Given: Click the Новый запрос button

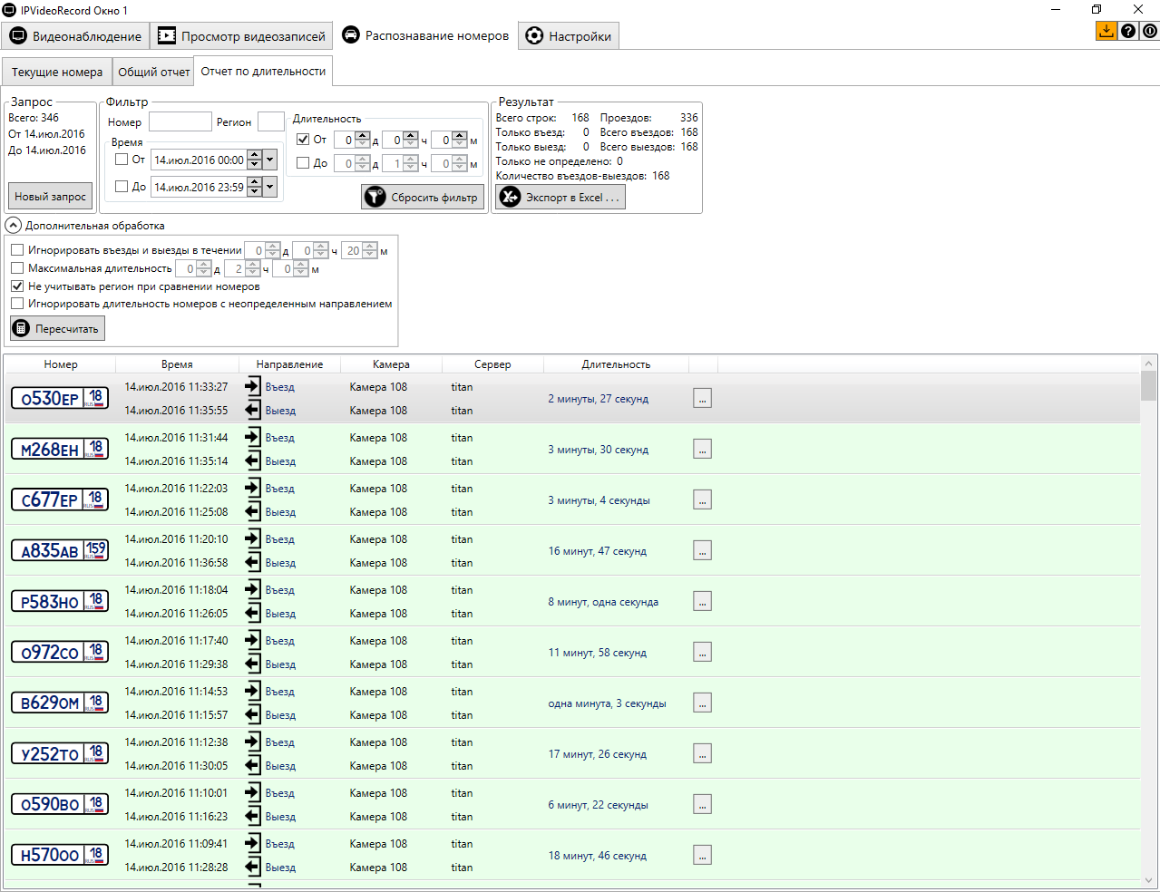Looking at the screenshot, I should pos(50,196).
